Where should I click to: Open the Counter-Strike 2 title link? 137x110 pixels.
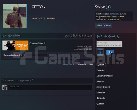click(37, 43)
